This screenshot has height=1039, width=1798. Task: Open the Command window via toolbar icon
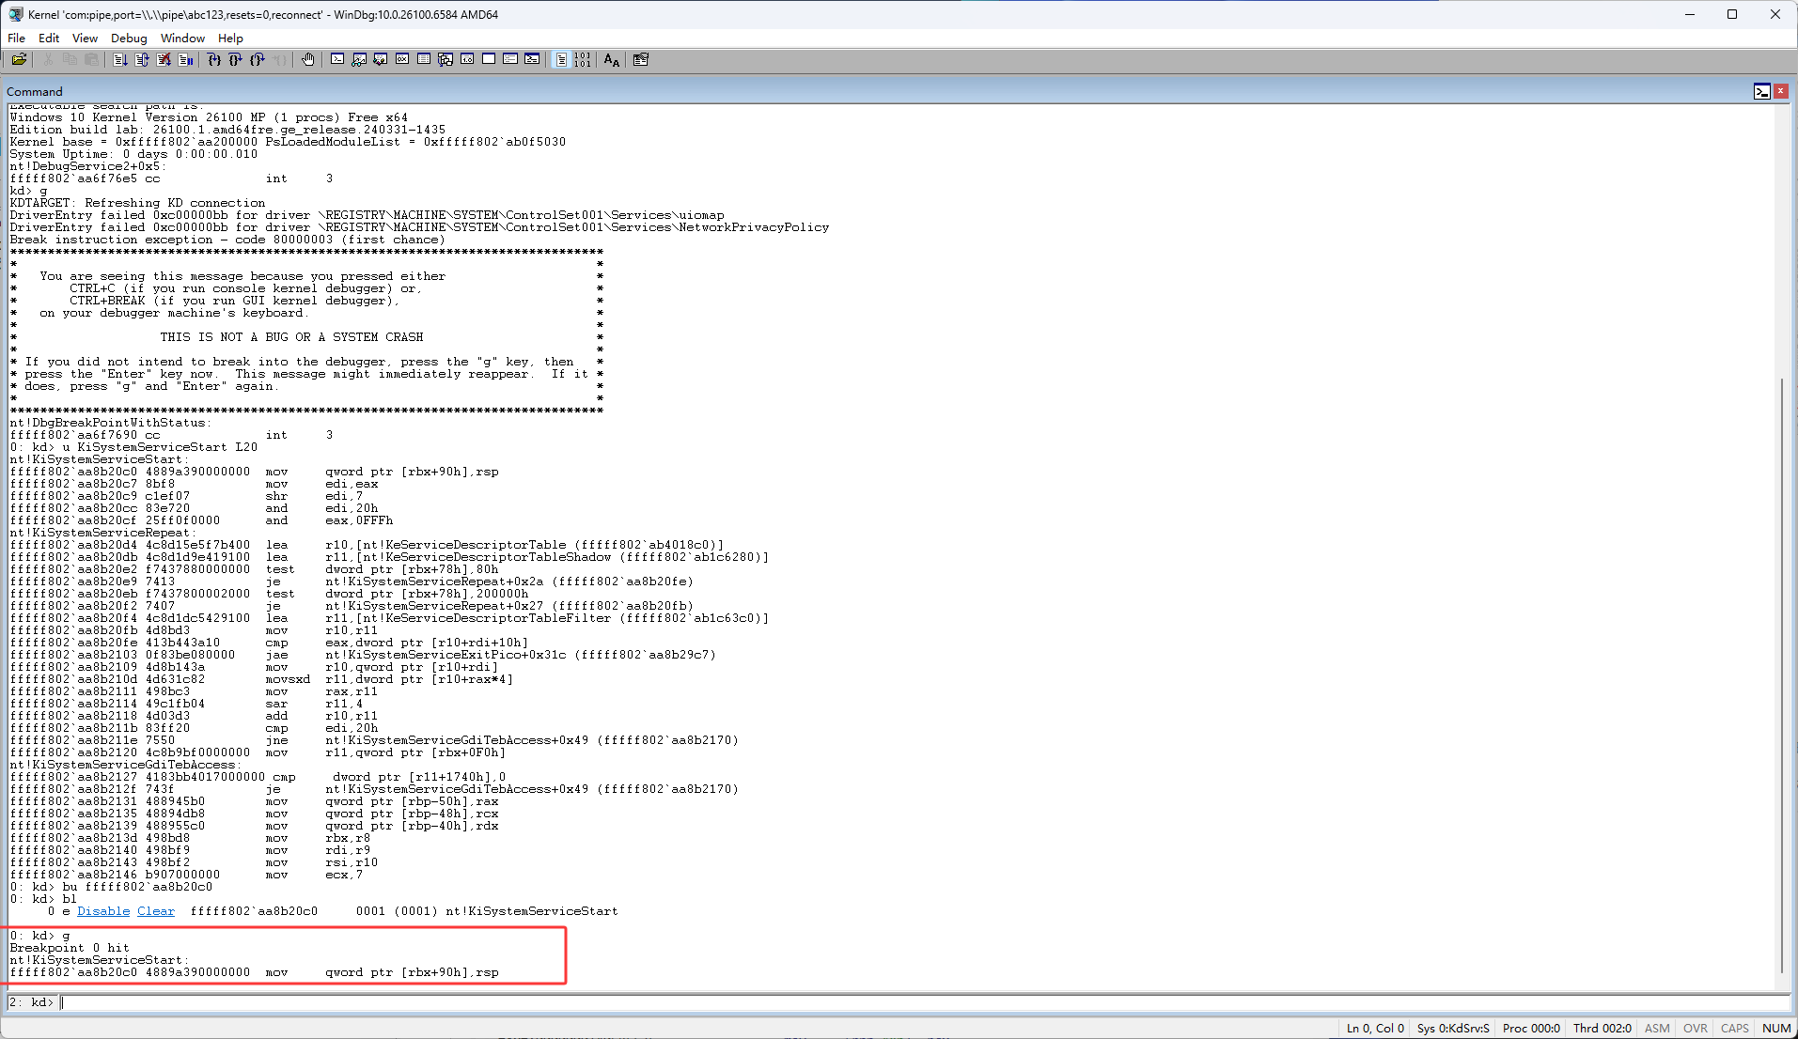(337, 60)
